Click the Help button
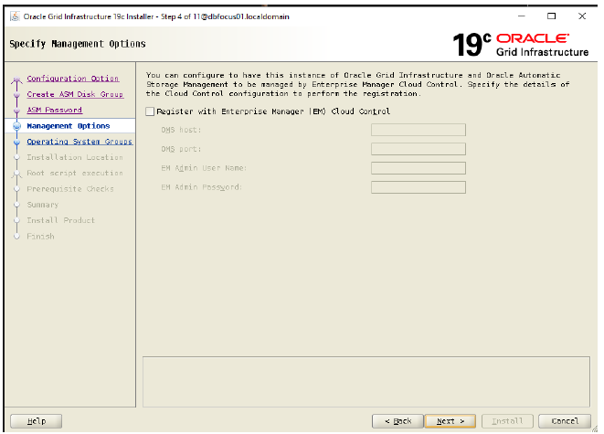The height and width of the screenshot is (434, 604). click(x=37, y=421)
